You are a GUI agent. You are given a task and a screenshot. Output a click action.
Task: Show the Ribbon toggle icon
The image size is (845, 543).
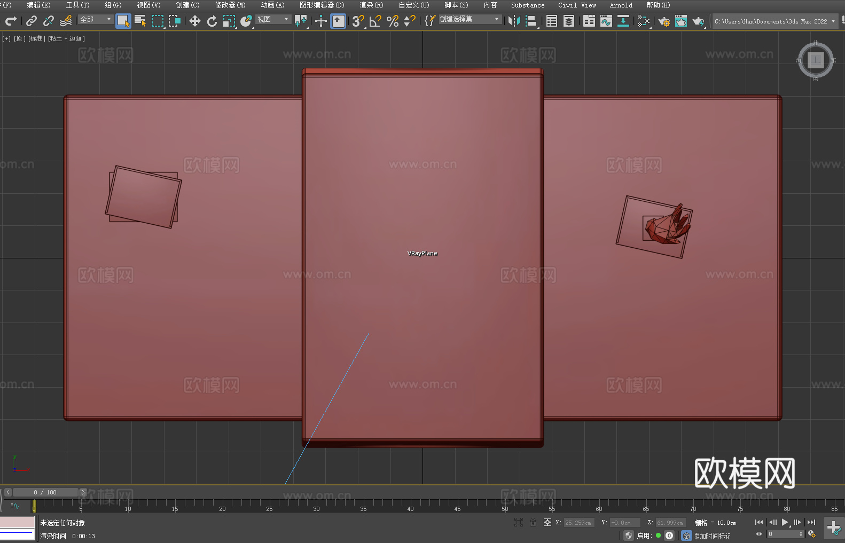point(589,21)
